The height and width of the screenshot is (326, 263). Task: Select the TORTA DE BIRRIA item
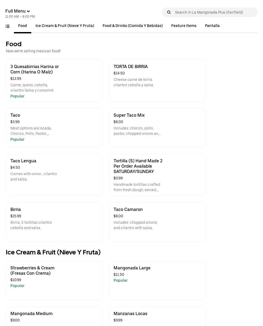tap(157, 81)
